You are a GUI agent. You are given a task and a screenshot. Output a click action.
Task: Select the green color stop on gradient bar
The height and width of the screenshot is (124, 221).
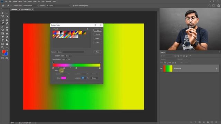point(76,68)
